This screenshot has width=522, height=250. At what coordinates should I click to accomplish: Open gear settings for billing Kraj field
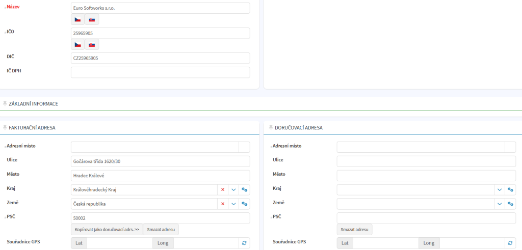pyautogui.click(x=245, y=190)
